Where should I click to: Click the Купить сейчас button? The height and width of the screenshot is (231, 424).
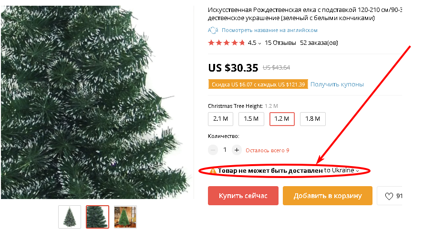(x=243, y=196)
